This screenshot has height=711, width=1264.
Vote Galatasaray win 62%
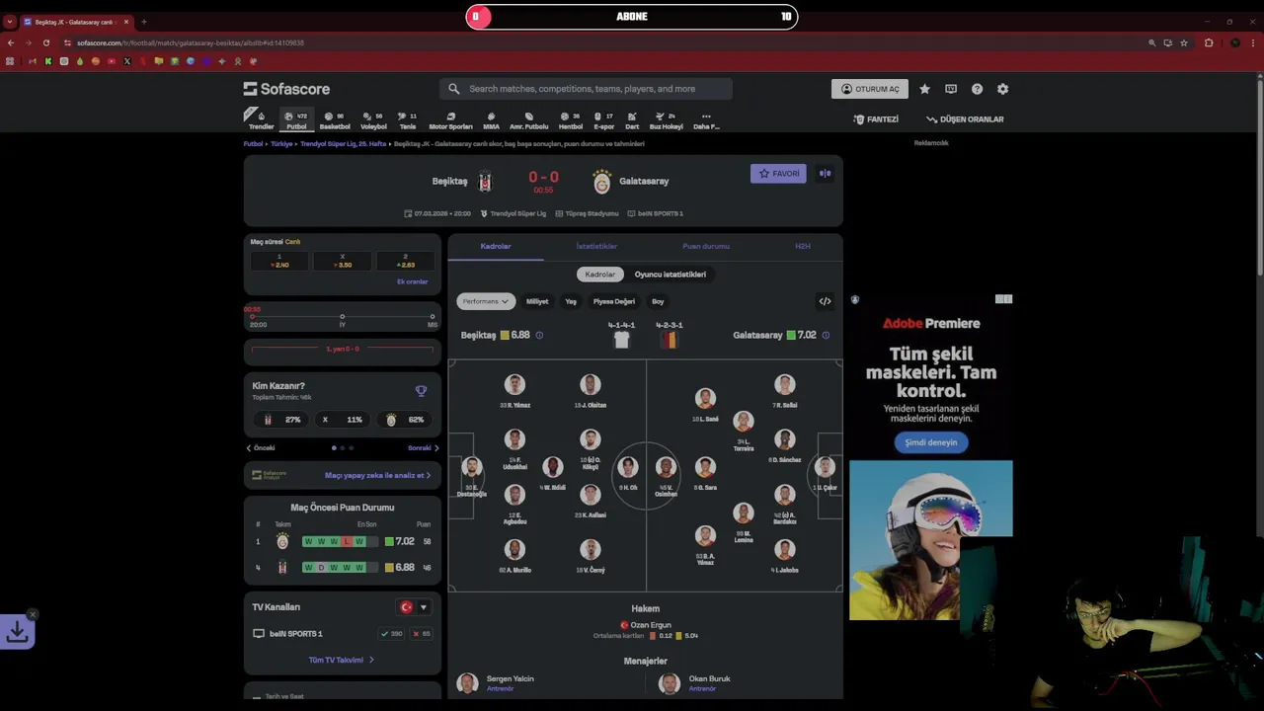point(405,420)
